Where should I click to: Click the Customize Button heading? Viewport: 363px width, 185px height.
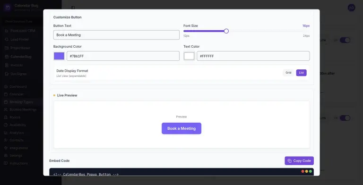point(68,17)
